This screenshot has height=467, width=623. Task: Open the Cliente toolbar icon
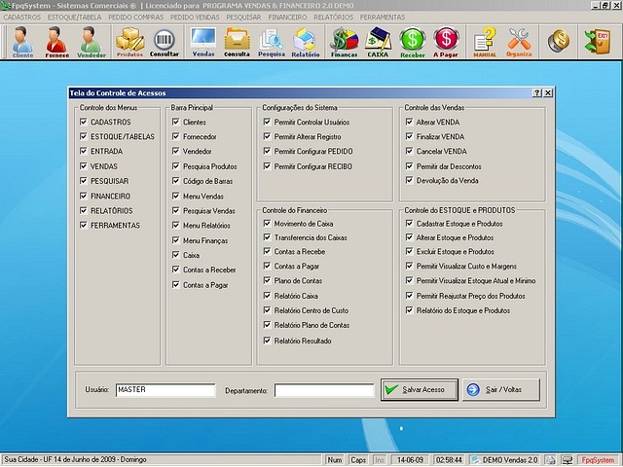coord(22,42)
